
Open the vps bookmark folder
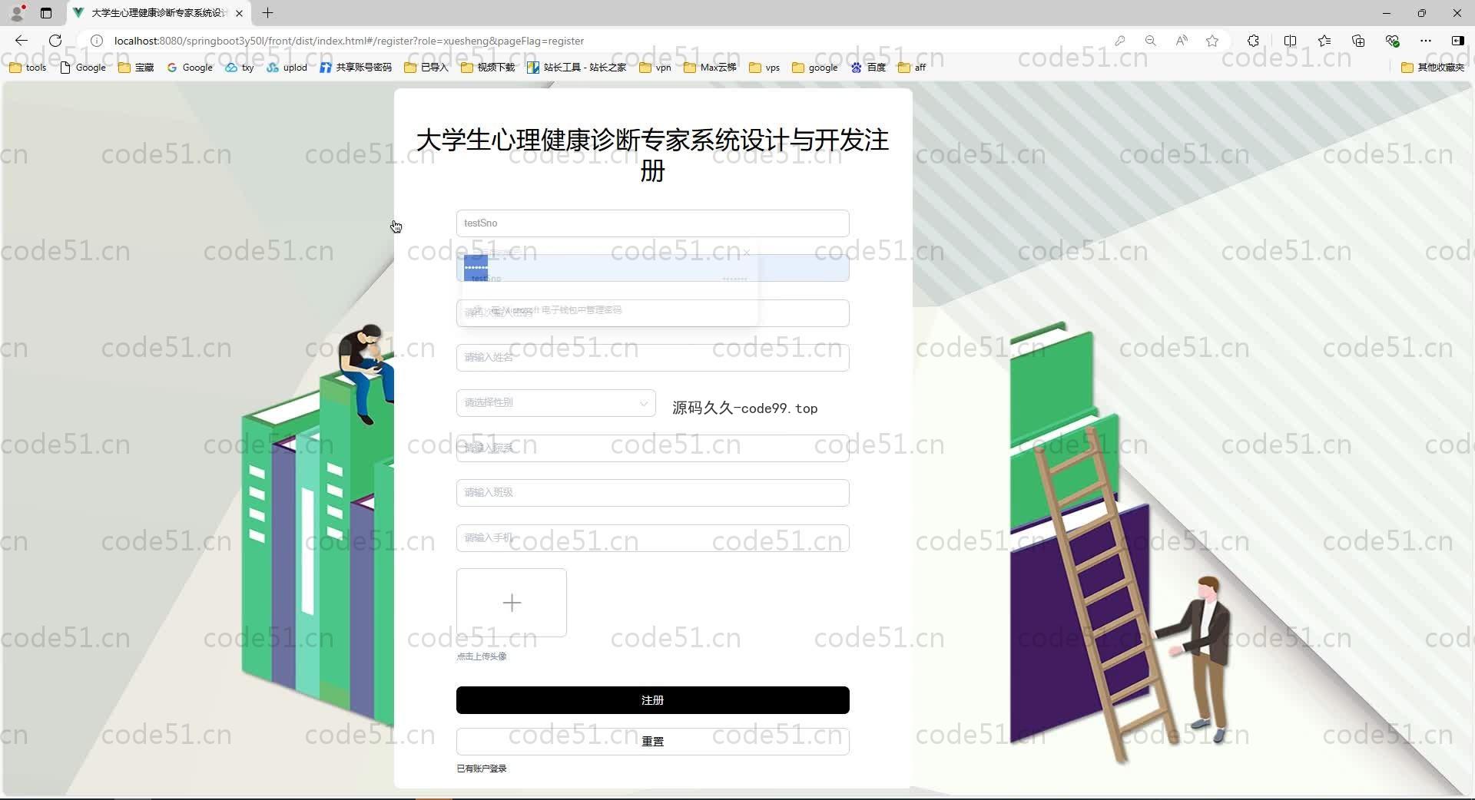tap(764, 68)
